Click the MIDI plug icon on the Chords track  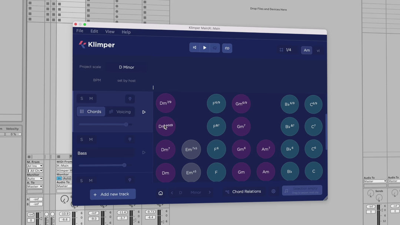(130, 99)
